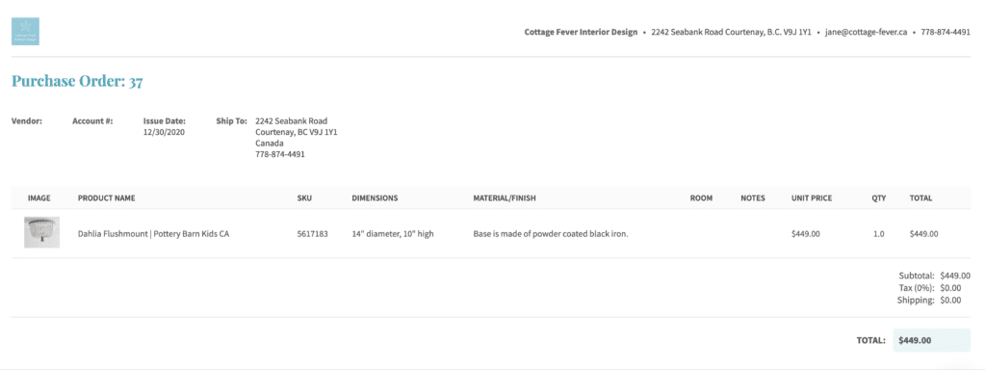Click the $449.00 total amount box

pos(931,340)
